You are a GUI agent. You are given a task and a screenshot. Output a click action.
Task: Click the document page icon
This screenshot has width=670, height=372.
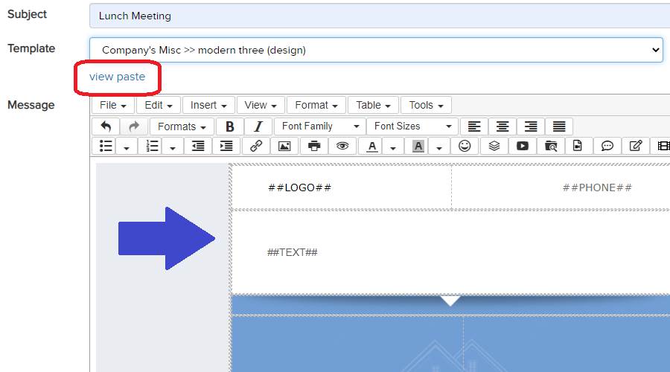577,146
